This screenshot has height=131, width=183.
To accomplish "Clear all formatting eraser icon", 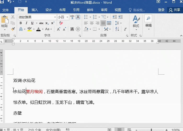I will coord(61,23).
